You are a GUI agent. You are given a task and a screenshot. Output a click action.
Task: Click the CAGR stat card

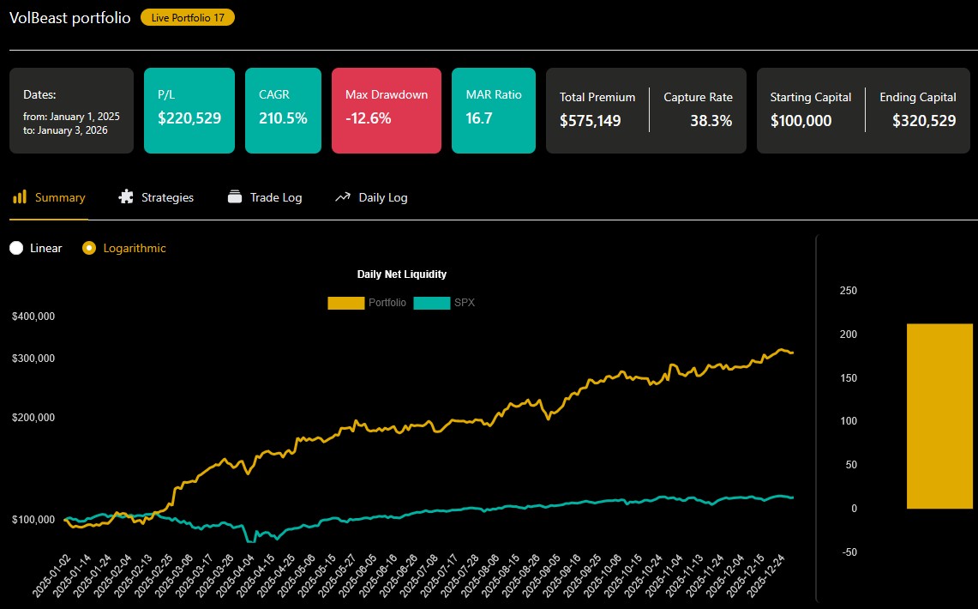point(283,110)
